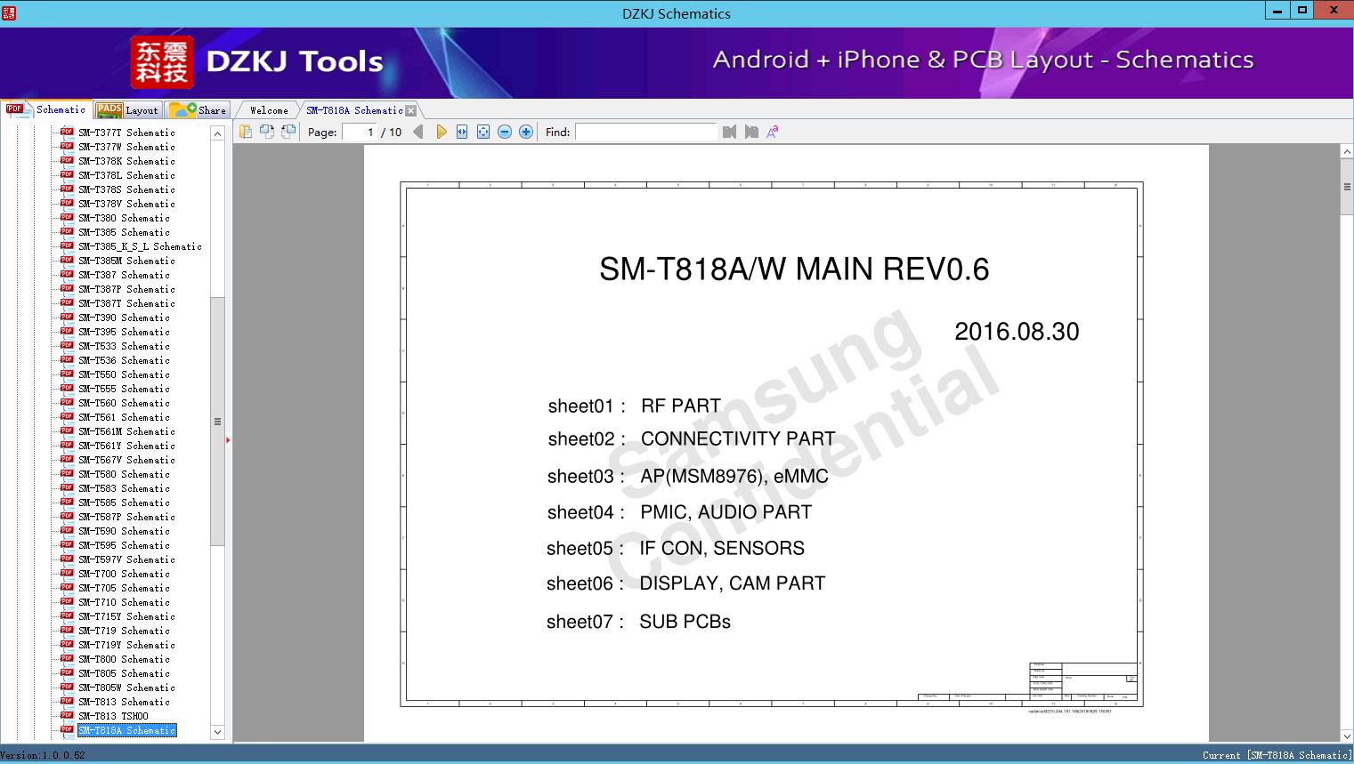Viewport: 1354px width, 764px height.
Task: Close the SM-T818A Schematic tab
Action: click(411, 111)
